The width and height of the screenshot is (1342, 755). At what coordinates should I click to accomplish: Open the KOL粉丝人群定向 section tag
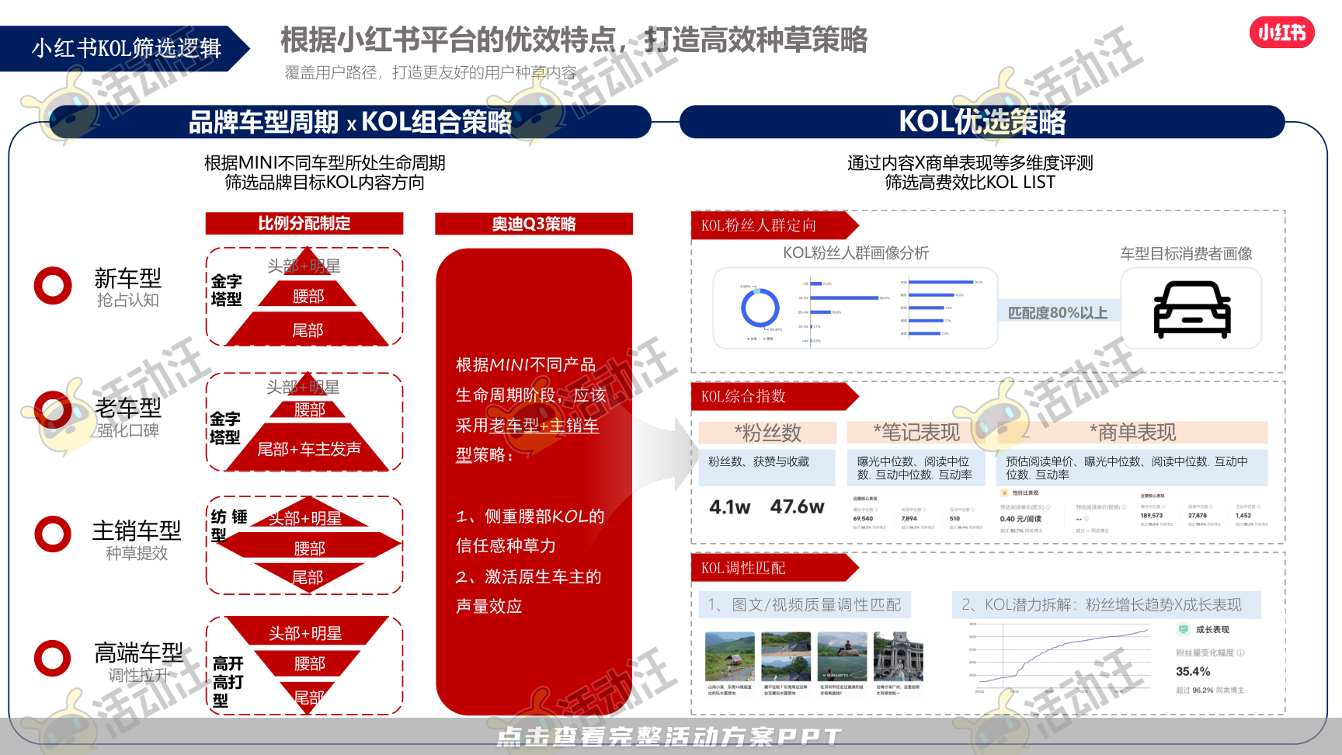(x=775, y=225)
